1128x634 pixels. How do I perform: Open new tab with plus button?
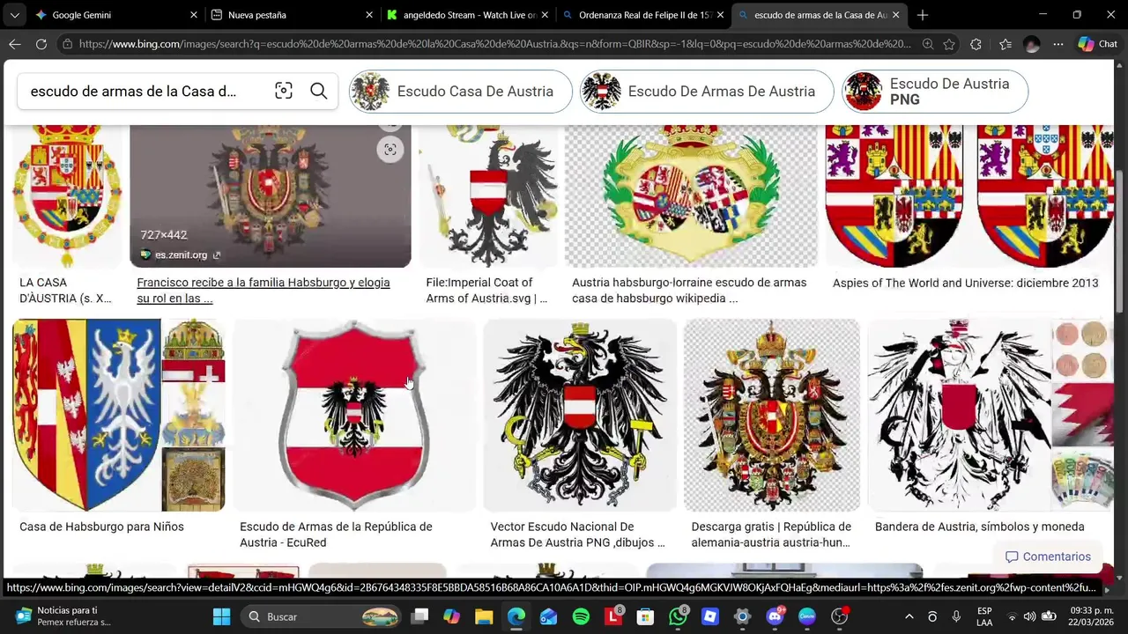(x=923, y=15)
